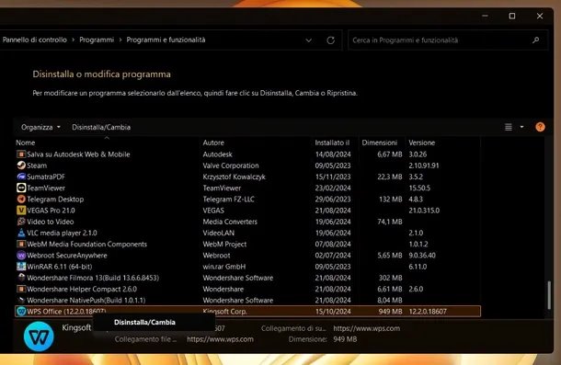
Task: Click the Telegram Desktop icon
Action: (x=21, y=199)
